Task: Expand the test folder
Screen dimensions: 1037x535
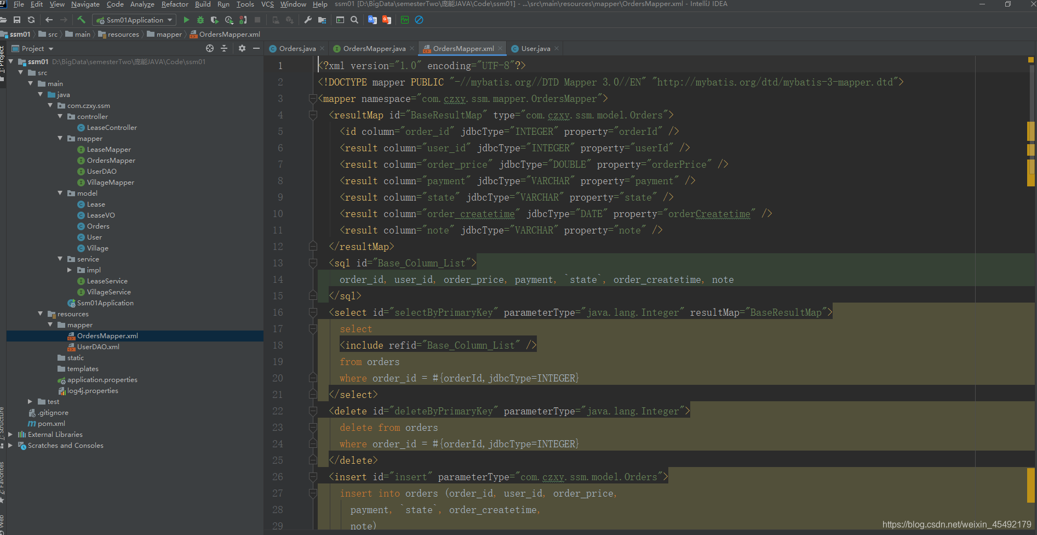Action: [30, 401]
